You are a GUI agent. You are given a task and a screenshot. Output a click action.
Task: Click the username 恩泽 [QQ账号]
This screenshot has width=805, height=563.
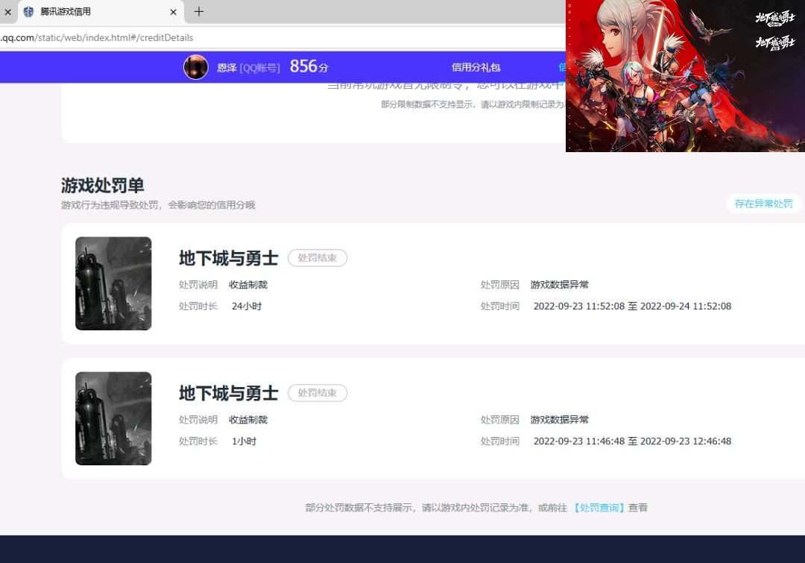[248, 68]
